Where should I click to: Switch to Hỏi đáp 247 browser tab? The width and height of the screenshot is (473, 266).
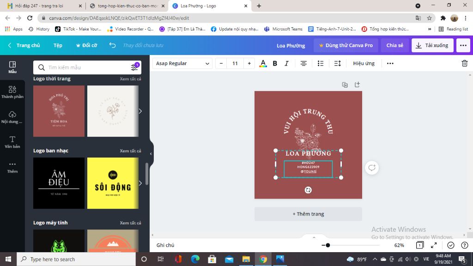[43, 6]
